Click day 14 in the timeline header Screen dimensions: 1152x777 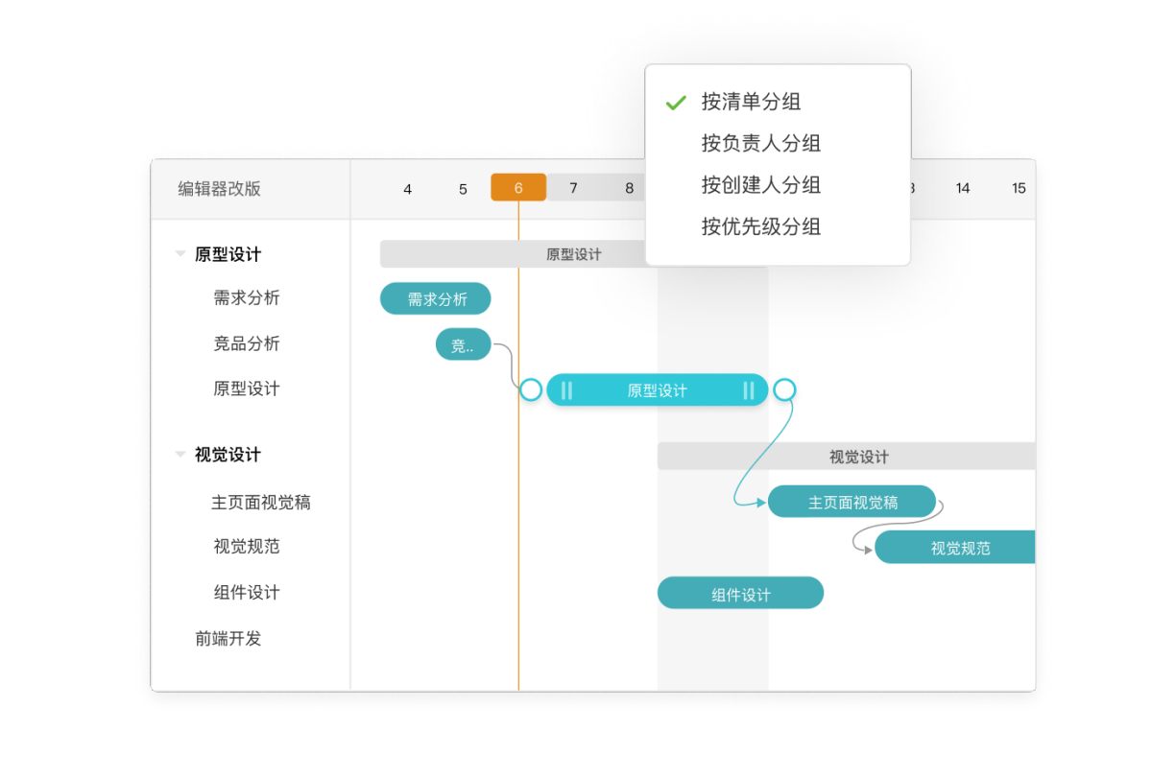pos(963,188)
